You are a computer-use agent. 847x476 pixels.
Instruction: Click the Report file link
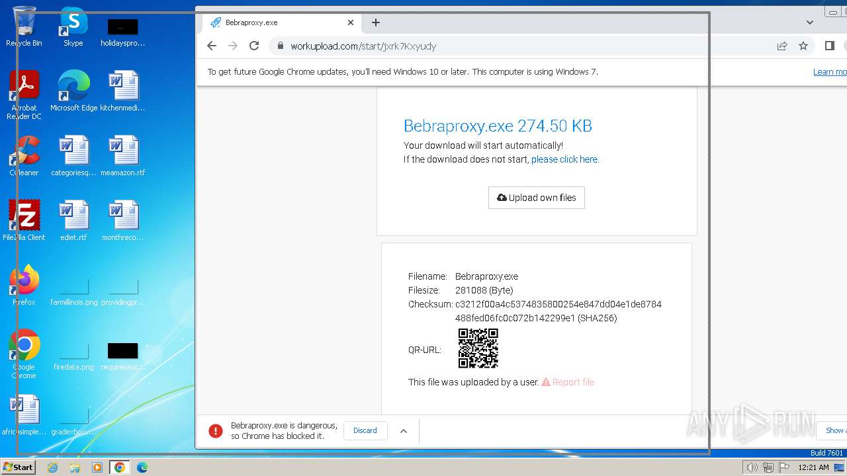[x=568, y=382]
